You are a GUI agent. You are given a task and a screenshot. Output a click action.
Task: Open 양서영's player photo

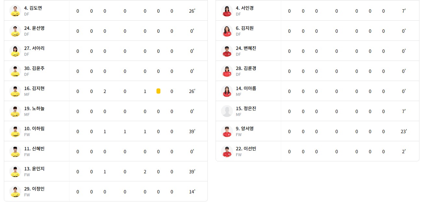(x=227, y=131)
